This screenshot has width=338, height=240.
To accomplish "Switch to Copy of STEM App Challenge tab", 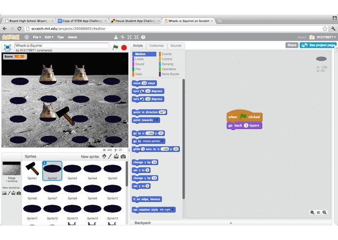I will (82, 21).
